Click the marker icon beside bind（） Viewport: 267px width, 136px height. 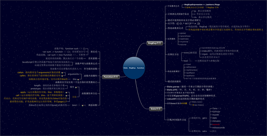(x=83, y=106)
